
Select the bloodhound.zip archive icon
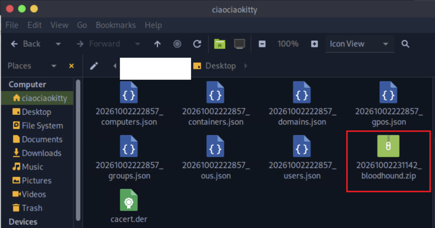(x=388, y=146)
